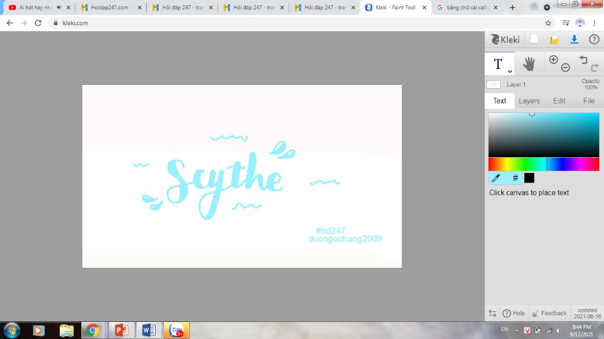
Task: Click the canvas to place text
Action: pyautogui.click(x=241, y=176)
